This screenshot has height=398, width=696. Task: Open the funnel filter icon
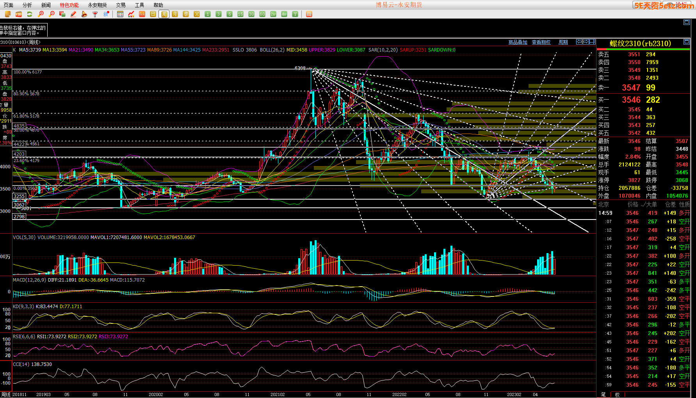point(95,14)
